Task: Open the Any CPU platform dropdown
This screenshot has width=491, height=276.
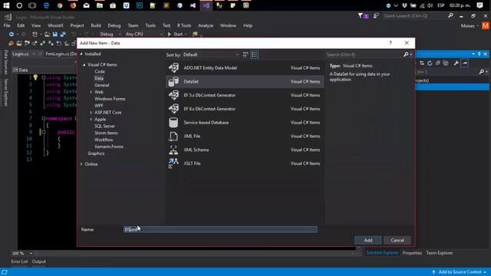Action: pyautogui.click(x=144, y=34)
